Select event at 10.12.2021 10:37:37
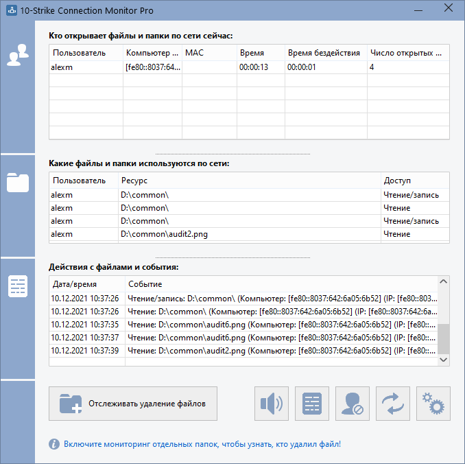The height and width of the screenshot is (464, 465). pyautogui.click(x=243, y=338)
